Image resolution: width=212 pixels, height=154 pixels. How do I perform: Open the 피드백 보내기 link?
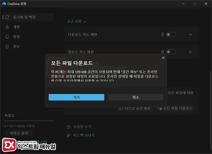coord(84,135)
